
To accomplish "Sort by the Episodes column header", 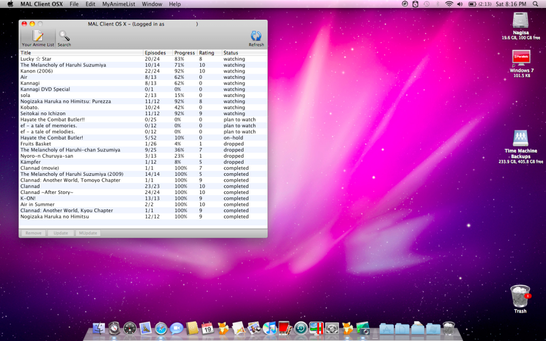I will coord(158,53).
